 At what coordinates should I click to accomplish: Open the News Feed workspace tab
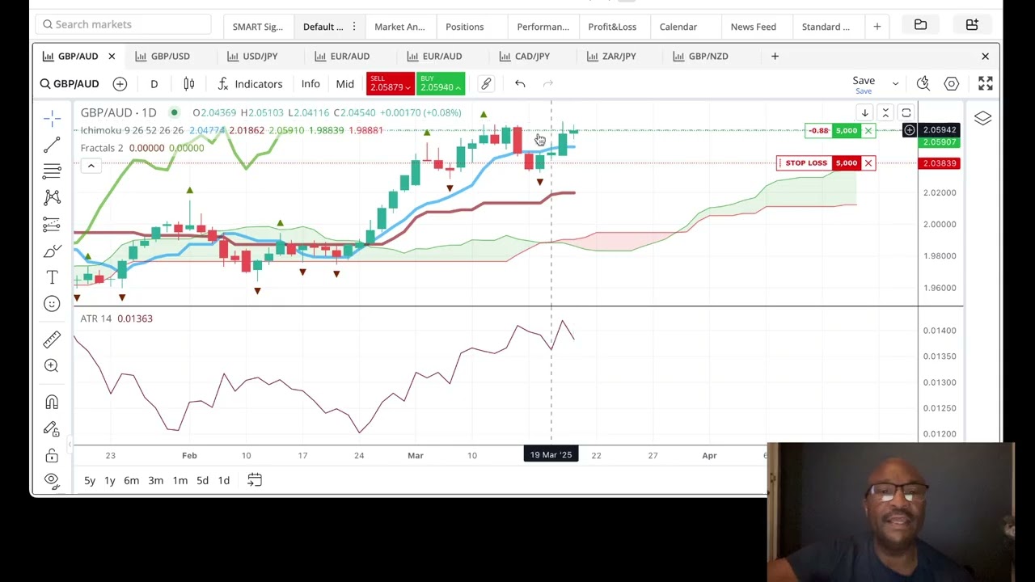pyautogui.click(x=754, y=27)
